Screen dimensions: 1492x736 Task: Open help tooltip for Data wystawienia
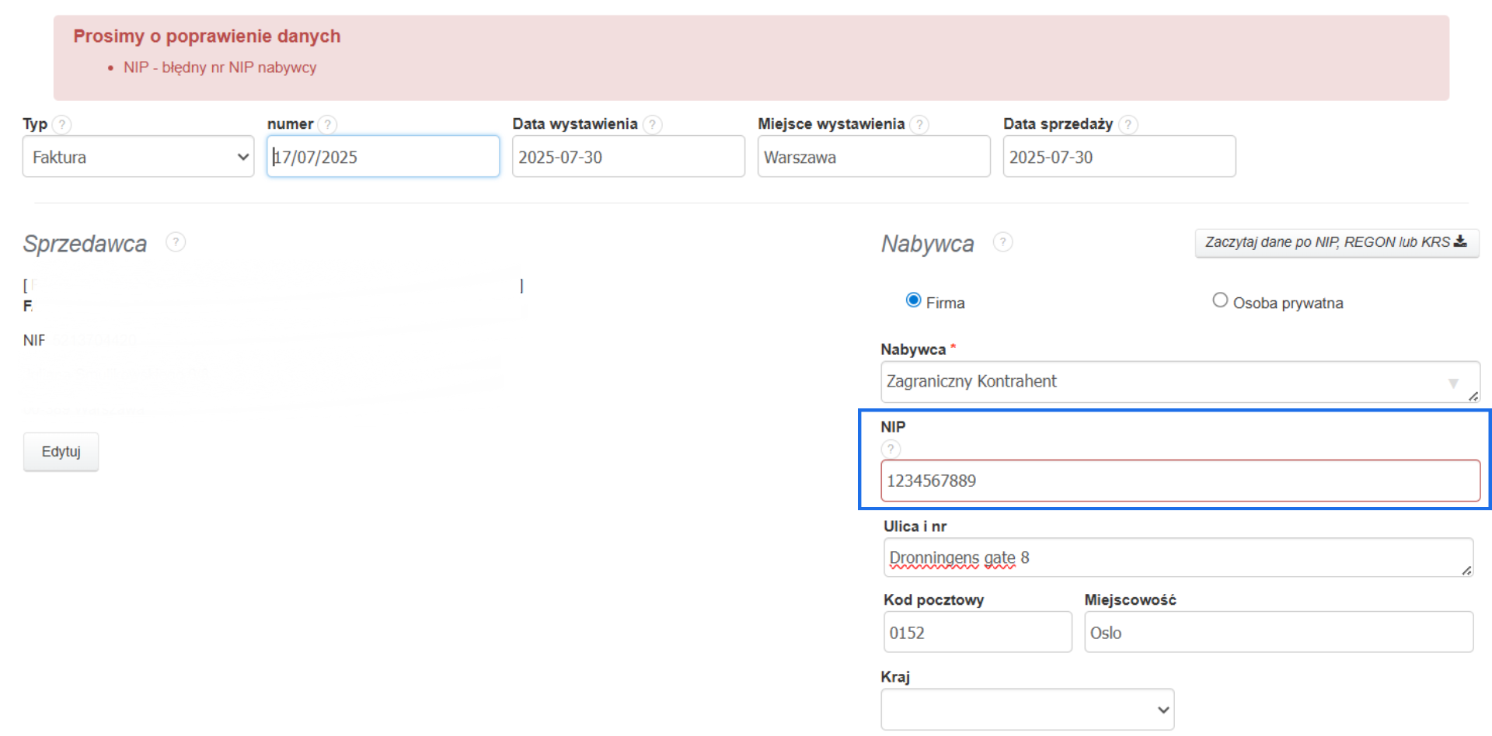[653, 124]
